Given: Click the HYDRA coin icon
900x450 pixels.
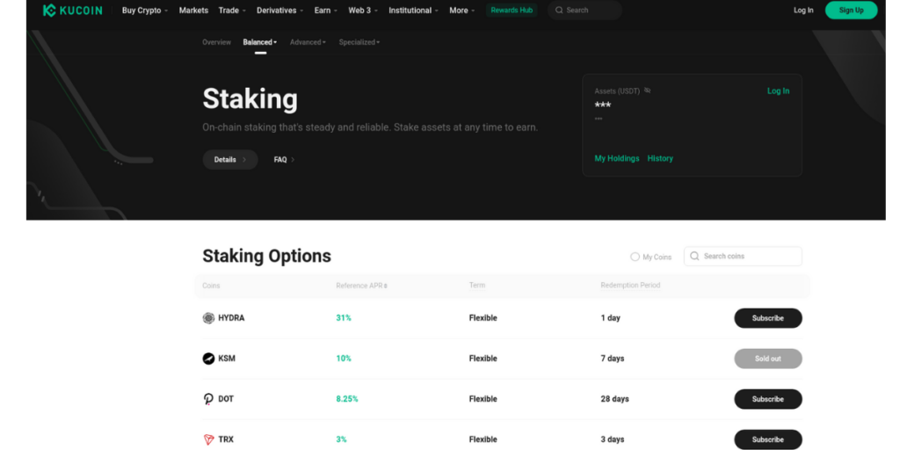Looking at the screenshot, I should point(208,318).
